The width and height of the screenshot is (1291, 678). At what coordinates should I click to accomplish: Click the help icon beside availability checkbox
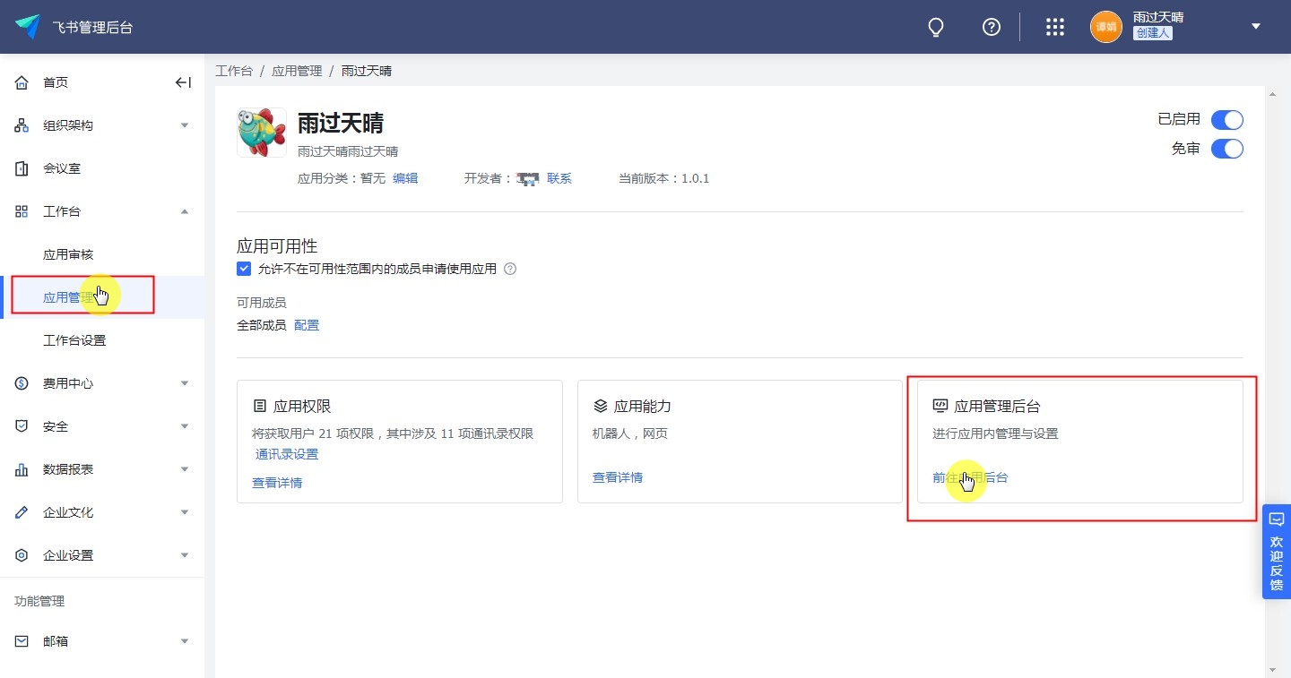510,269
